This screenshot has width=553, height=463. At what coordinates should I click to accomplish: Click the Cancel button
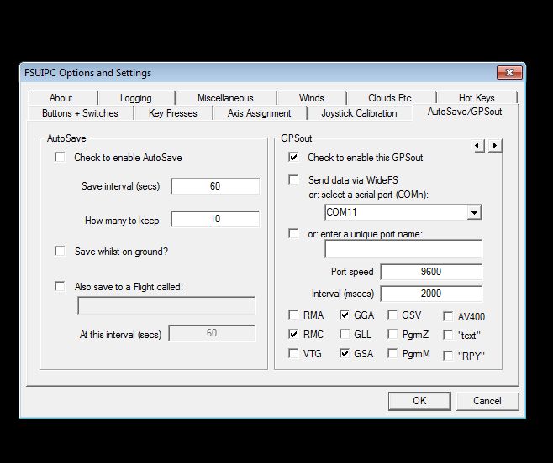[x=487, y=401]
